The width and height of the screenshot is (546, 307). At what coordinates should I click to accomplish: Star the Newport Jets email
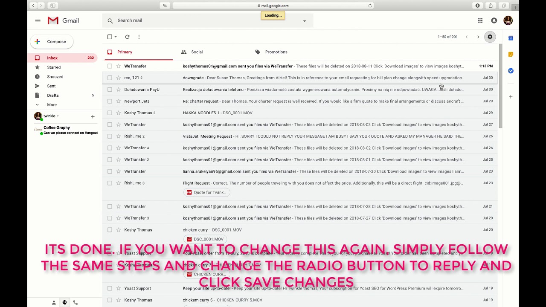(x=119, y=101)
